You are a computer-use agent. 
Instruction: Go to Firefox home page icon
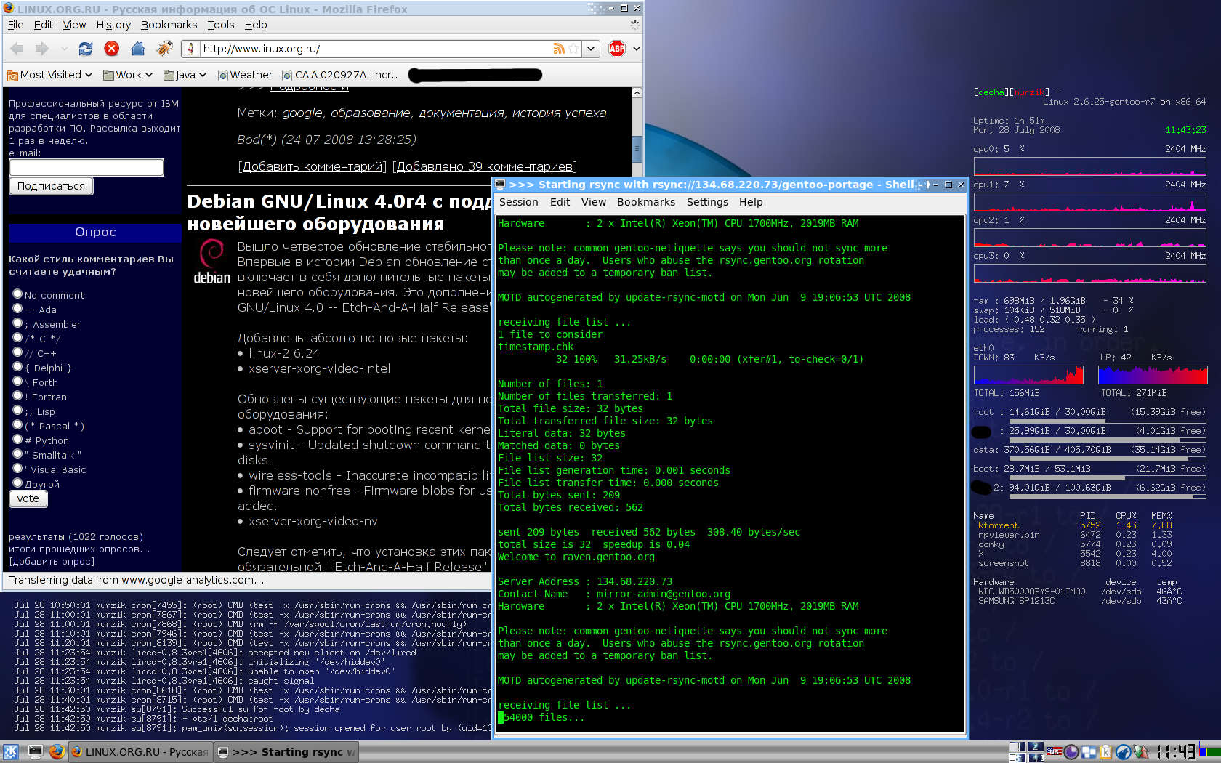(x=138, y=49)
